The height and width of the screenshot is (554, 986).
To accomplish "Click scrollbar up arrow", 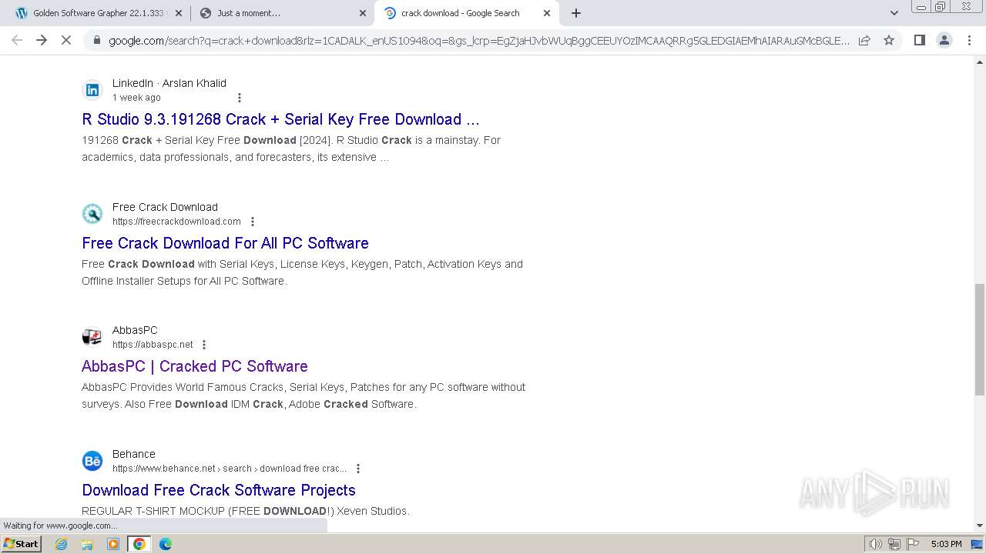I will (979, 62).
